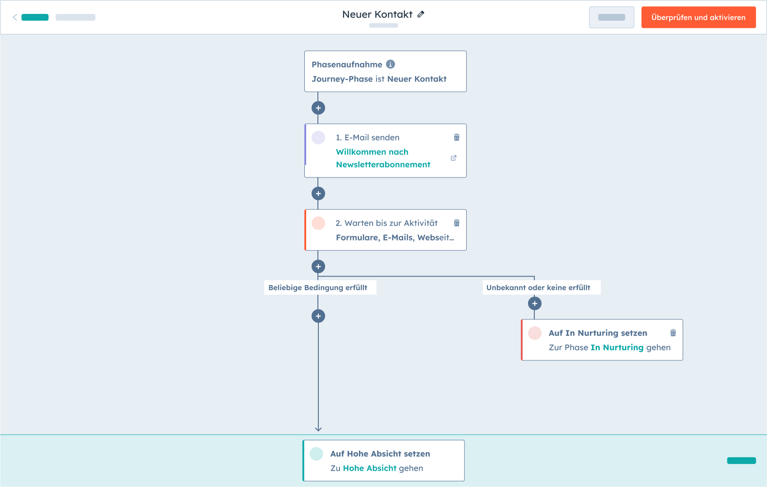This screenshot has height=487, width=767.
Task: Click the In Nurturing phase link
Action: 617,347
